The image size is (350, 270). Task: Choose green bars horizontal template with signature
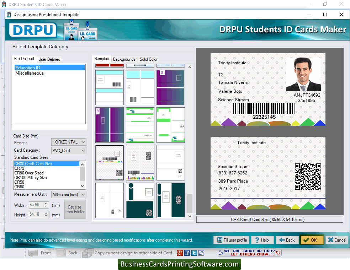pyautogui.click(x=140, y=125)
